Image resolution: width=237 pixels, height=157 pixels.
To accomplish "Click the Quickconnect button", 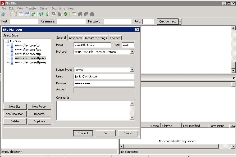I will 167,21.
